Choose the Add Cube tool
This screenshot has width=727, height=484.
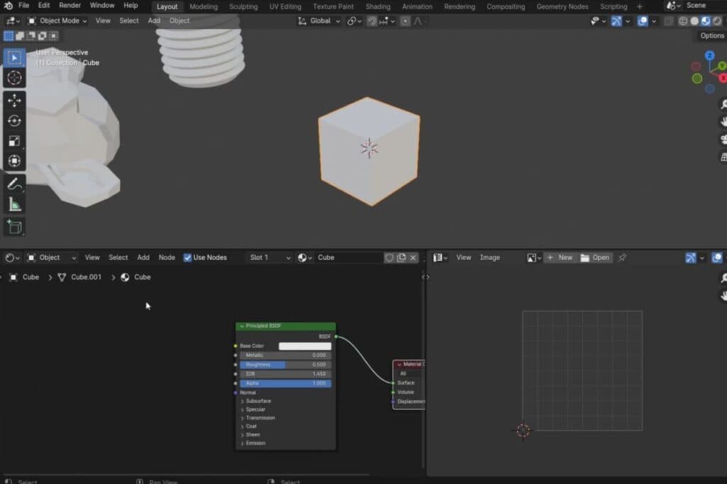pyautogui.click(x=14, y=227)
